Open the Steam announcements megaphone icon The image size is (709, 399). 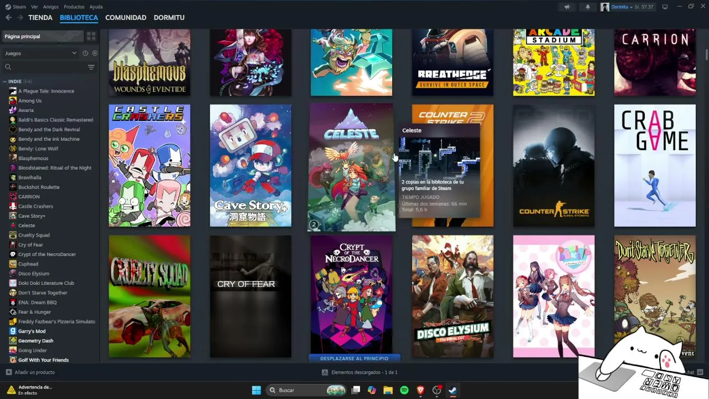pos(567,7)
